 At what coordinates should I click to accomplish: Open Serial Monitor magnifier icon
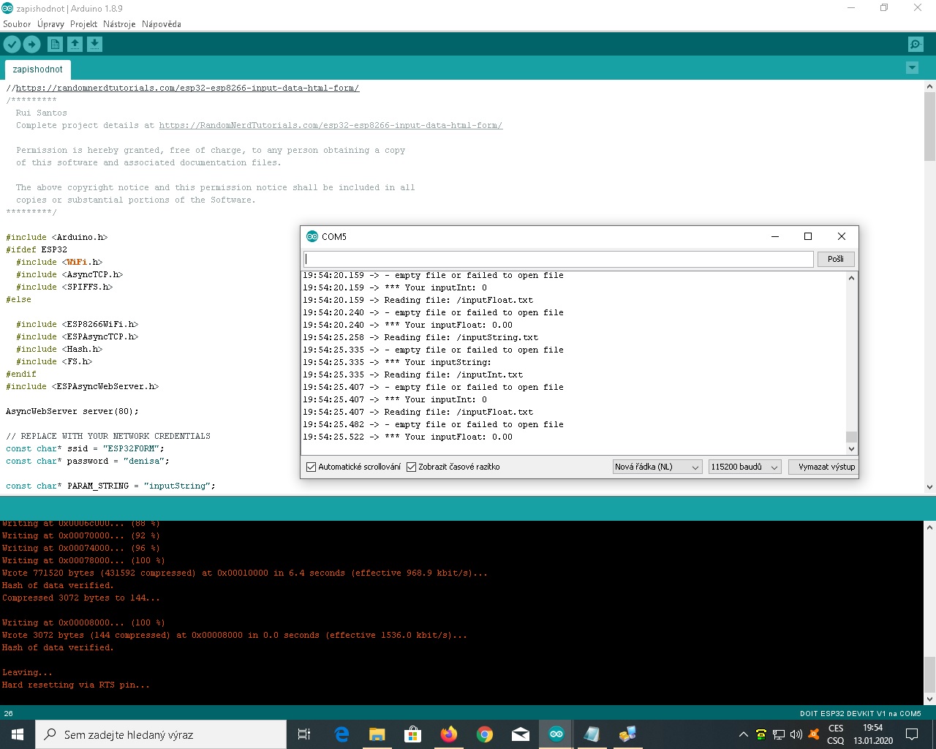pos(915,45)
